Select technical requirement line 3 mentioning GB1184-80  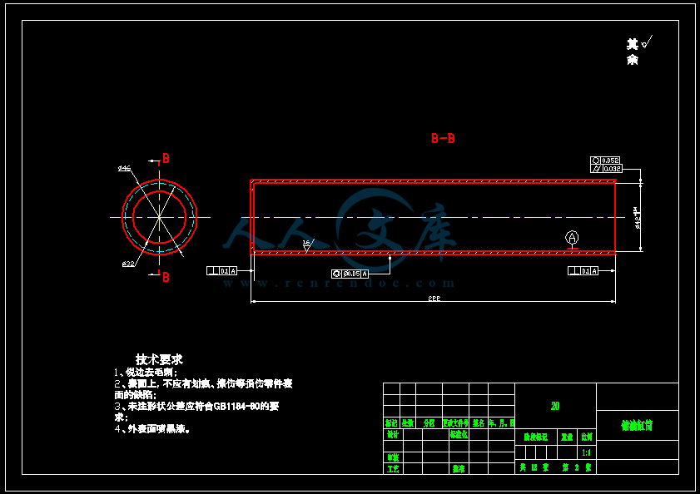pyautogui.click(x=197, y=412)
